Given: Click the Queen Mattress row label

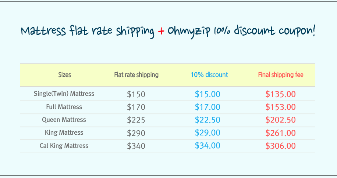Looking at the screenshot, I should point(64,120).
